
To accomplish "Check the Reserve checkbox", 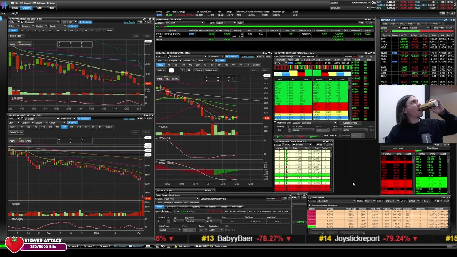I will coord(340,136).
